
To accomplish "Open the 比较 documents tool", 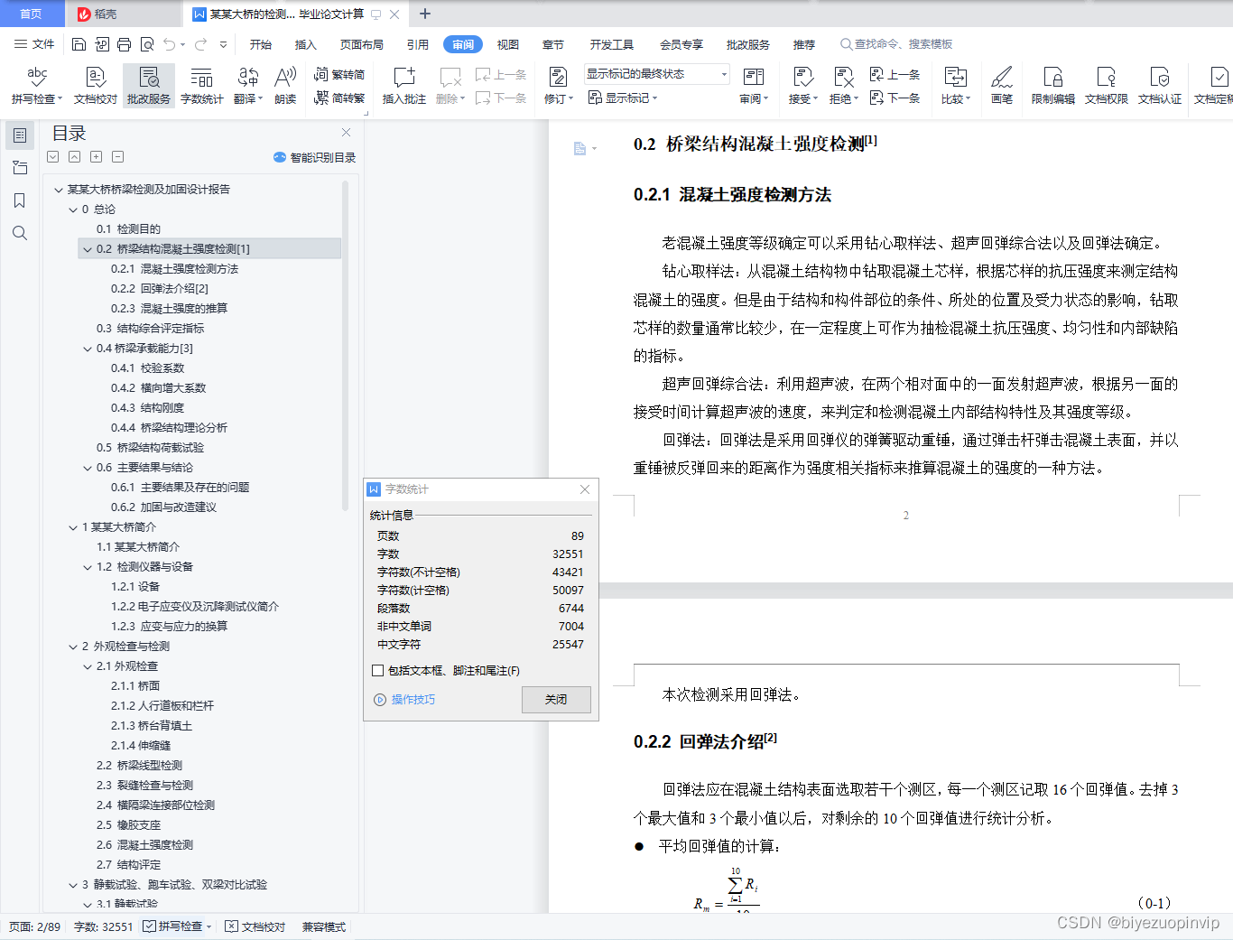I will click(x=955, y=86).
